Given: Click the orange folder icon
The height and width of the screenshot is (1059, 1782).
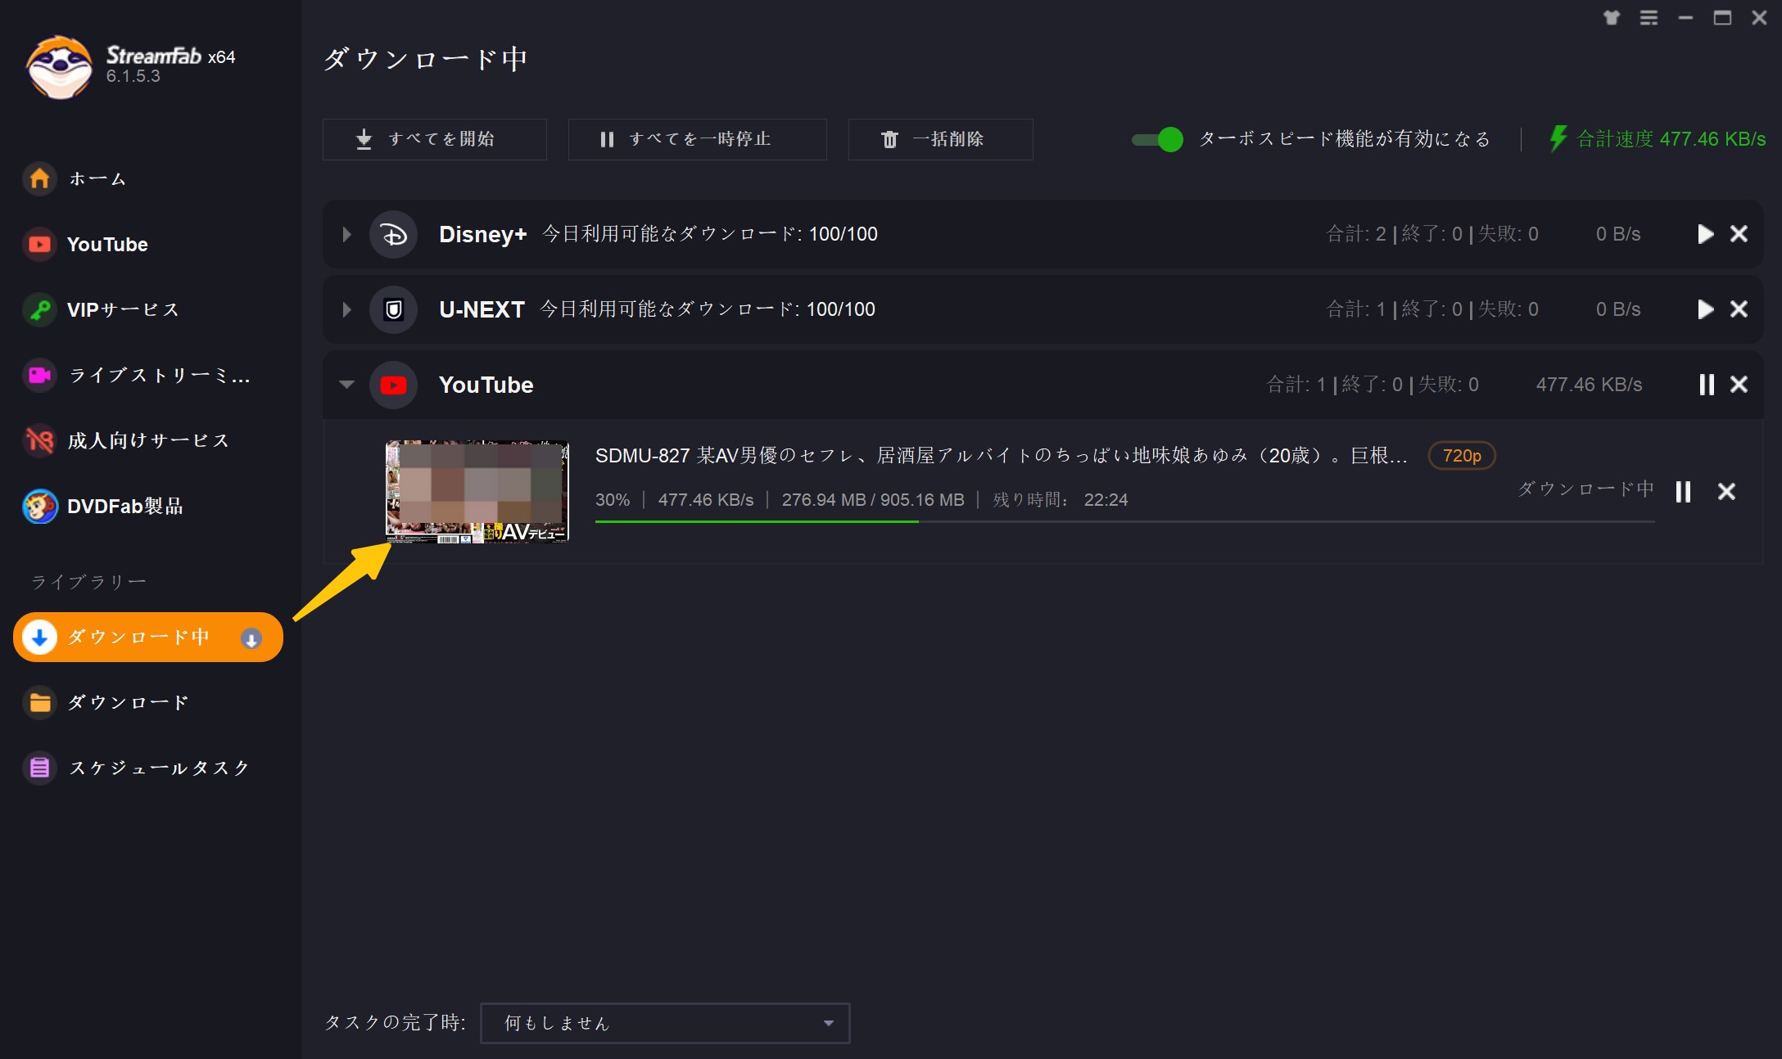Looking at the screenshot, I should pos(39,702).
